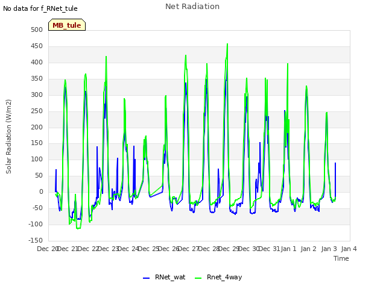This screenshot has width=386, height=289.
Task: Select the Rnet_4way legend entry
Action: click(218, 277)
